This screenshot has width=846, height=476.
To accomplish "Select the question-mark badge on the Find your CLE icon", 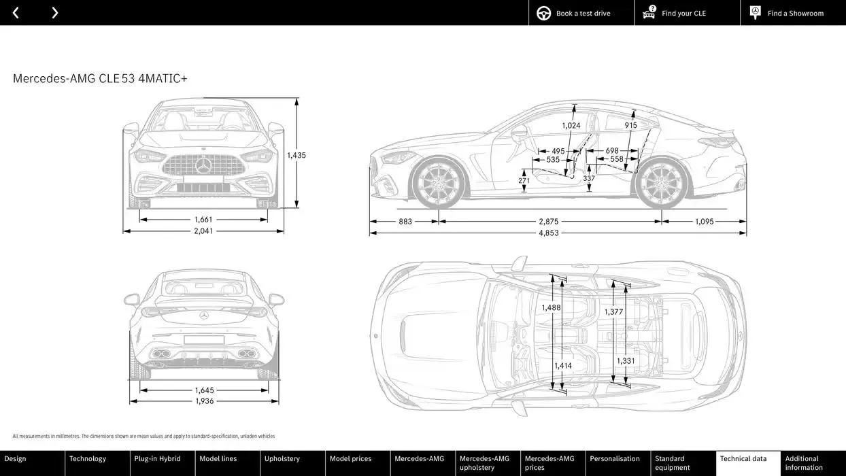I will click(652, 8).
